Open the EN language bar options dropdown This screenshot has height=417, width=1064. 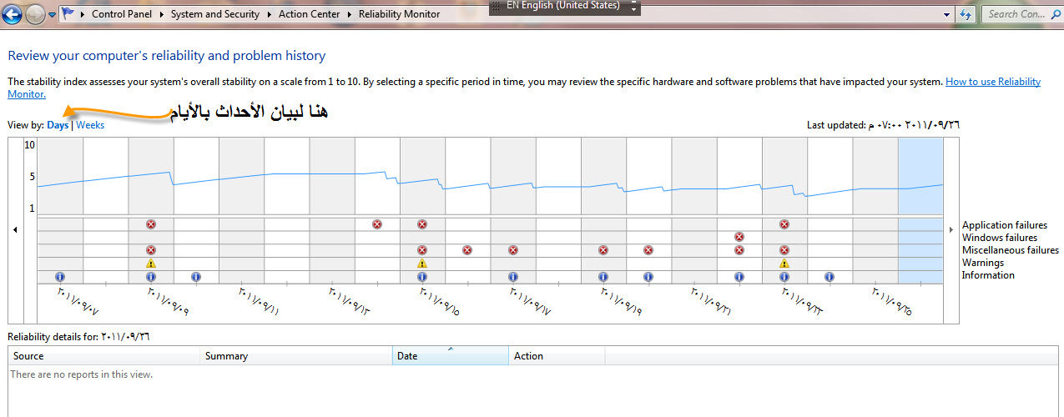634,8
